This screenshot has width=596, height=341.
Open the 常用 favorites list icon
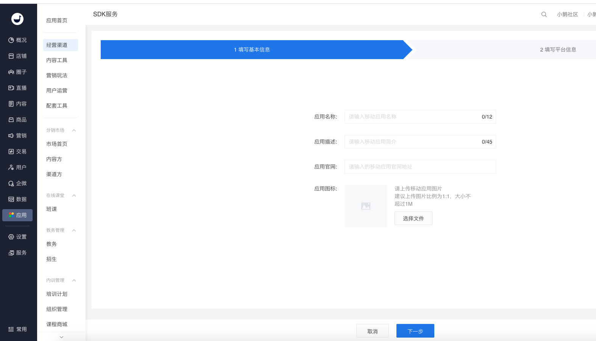pyautogui.click(x=11, y=329)
